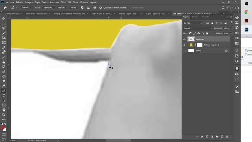
Task: Click yellow color fill layer thumbnail
Action: click(x=191, y=45)
